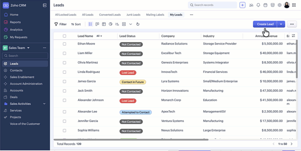
Task: Click the refresh icon in toolbar
Action: [x=138, y=24]
